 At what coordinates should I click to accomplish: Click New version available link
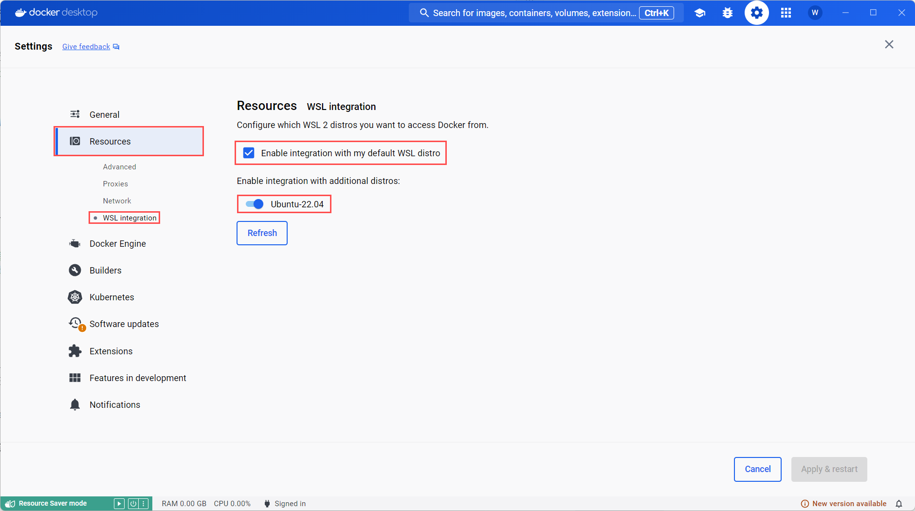tap(849, 504)
